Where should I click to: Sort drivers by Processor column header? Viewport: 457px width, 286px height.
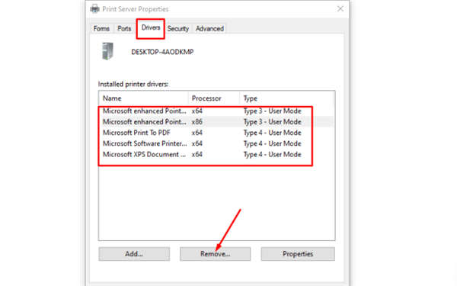pos(214,98)
